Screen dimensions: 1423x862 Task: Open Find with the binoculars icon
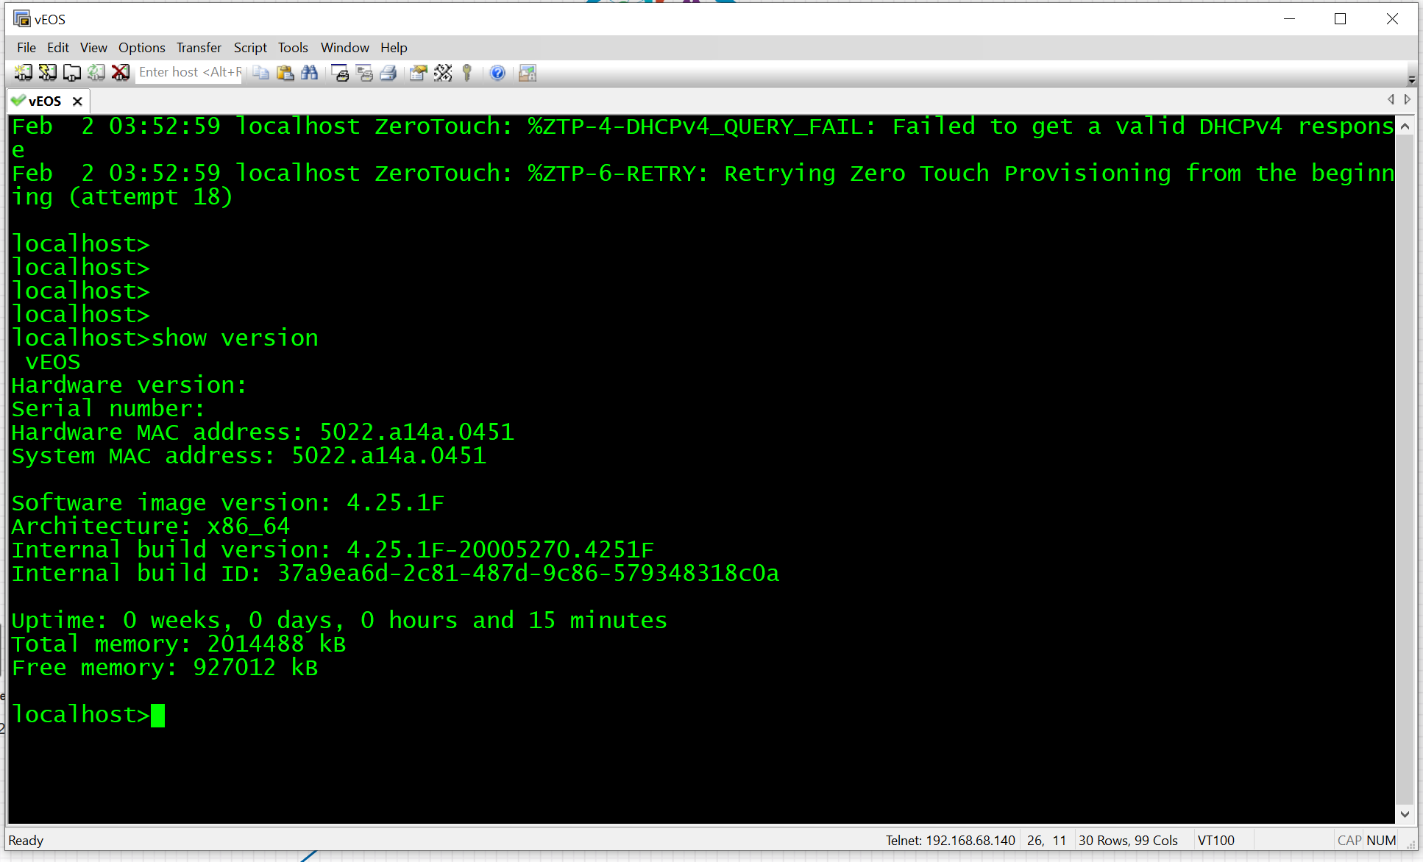click(x=309, y=72)
